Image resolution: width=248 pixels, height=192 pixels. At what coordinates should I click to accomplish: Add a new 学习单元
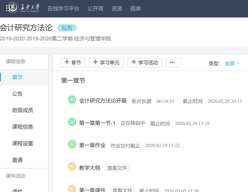(x=106, y=63)
